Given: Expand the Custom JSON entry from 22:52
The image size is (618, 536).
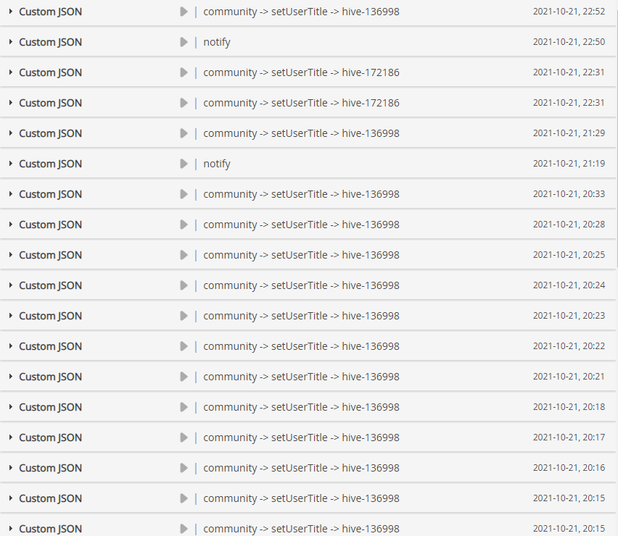Looking at the screenshot, I should [11, 12].
